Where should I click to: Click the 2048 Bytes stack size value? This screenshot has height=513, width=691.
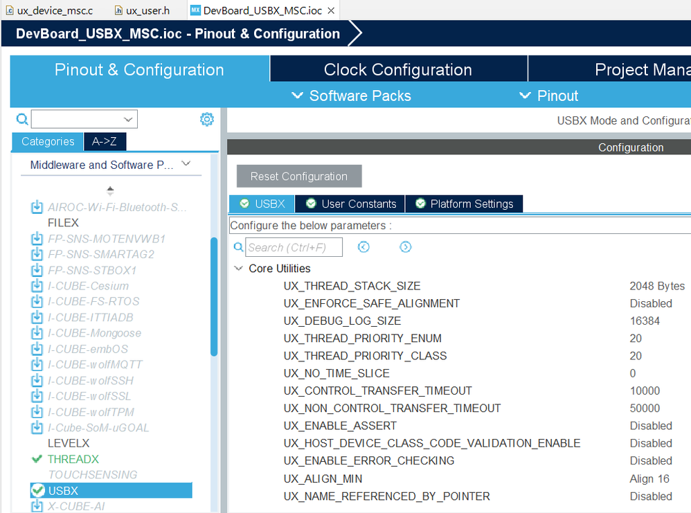pyautogui.click(x=657, y=286)
